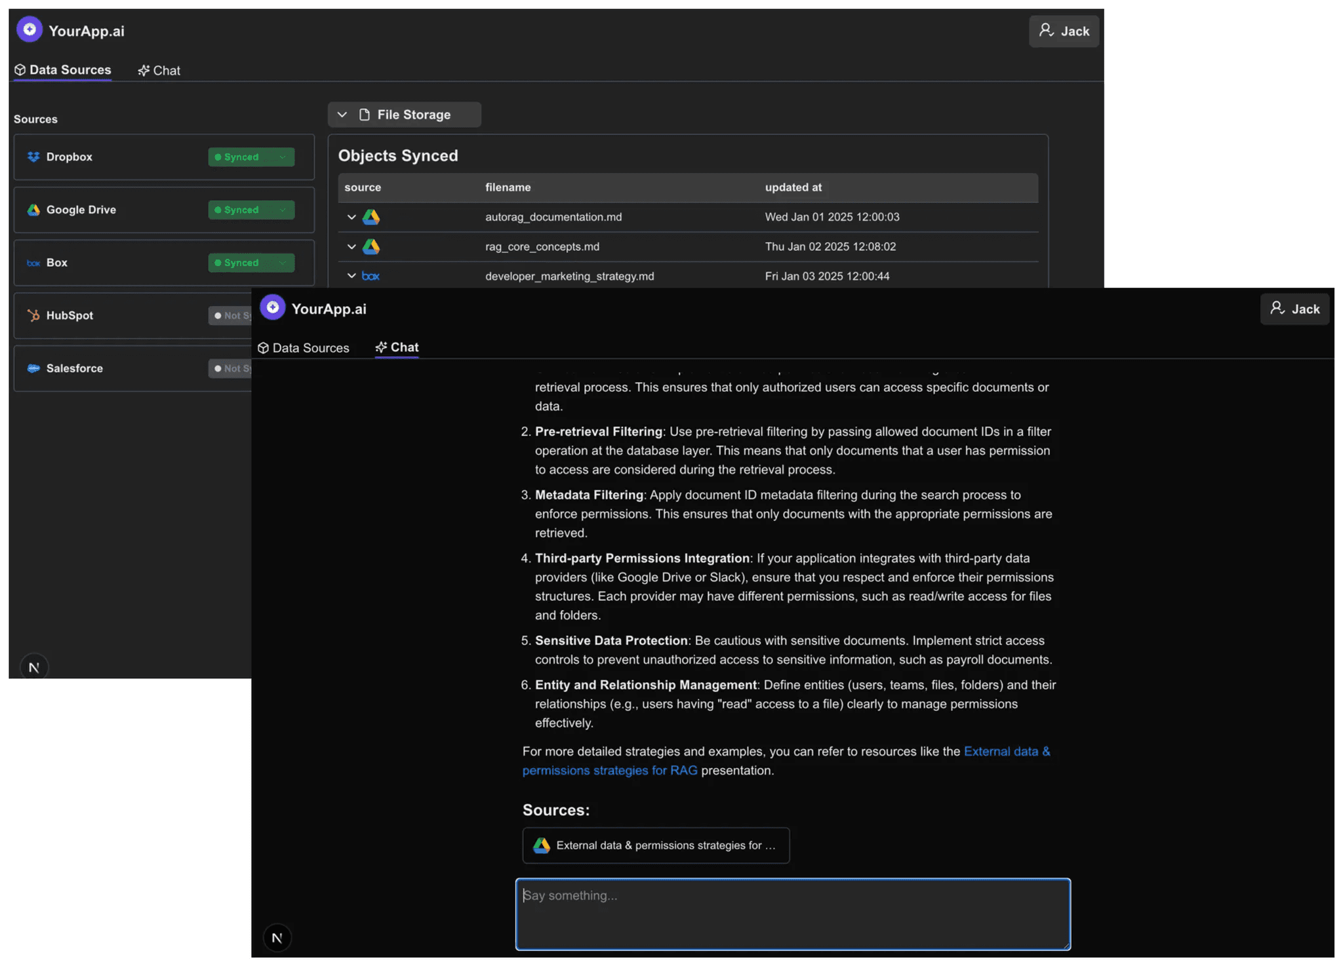Viewport: 1343px width, 966px height.
Task: Open the External data source card
Action: pyautogui.click(x=656, y=845)
